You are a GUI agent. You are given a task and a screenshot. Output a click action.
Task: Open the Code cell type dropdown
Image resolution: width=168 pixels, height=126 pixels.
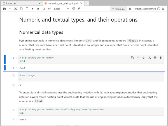(x=61, y=9)
